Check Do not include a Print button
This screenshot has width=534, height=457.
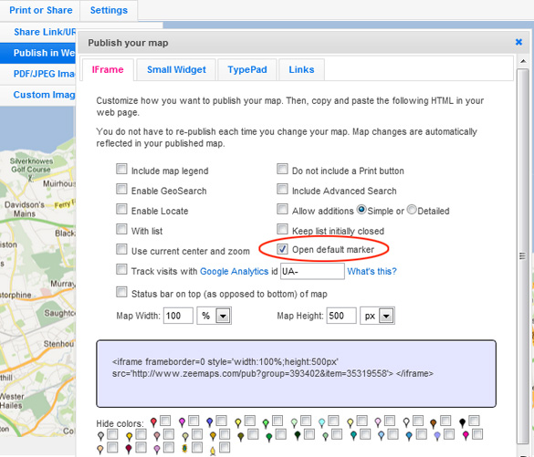(x=282, y=169)
